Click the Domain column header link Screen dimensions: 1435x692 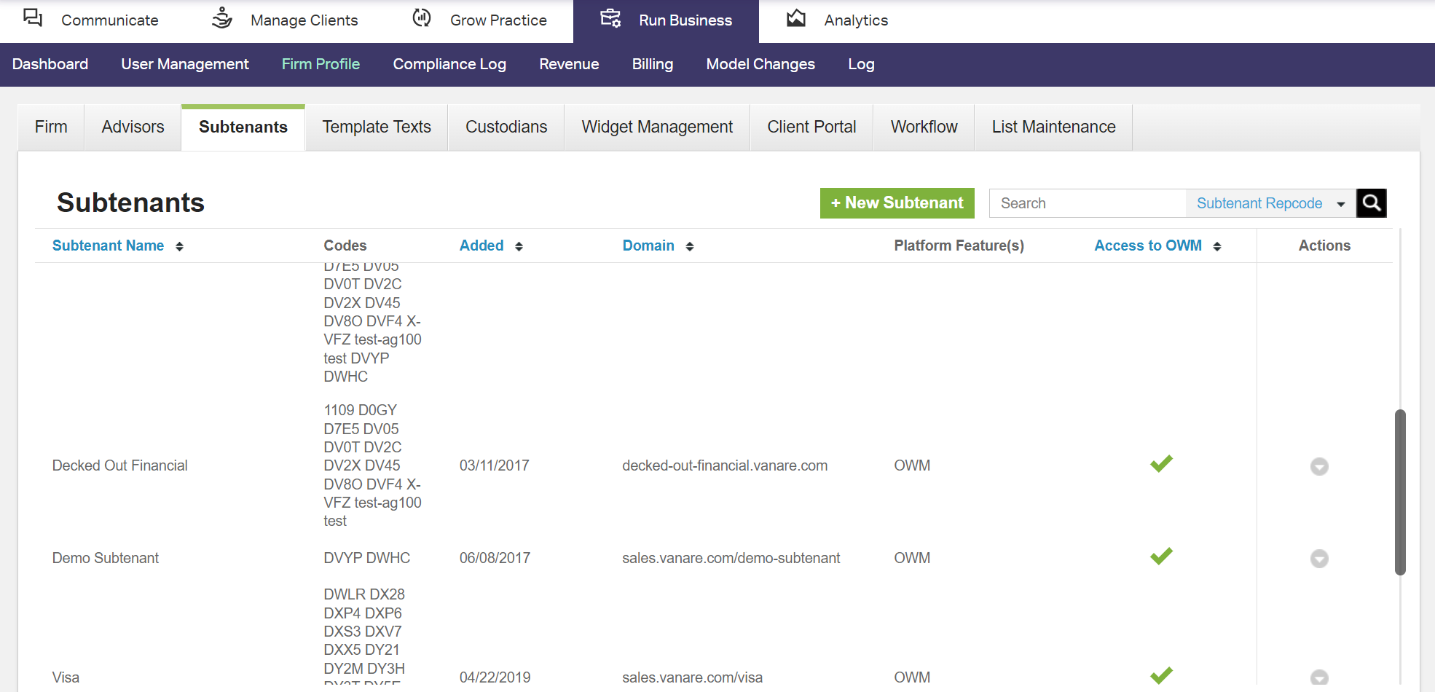[x=648, y=246]
